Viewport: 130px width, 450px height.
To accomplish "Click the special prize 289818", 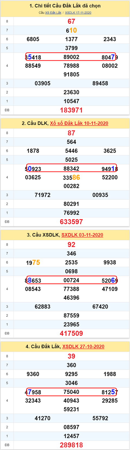I will (x=71, y=445).
